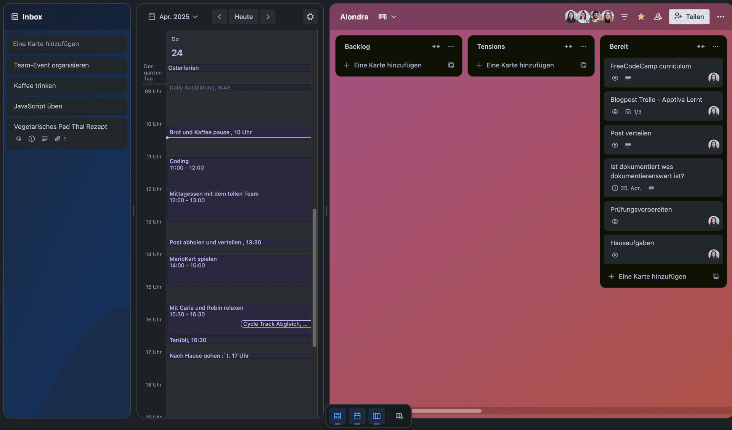Click member avatar on Hausaufgaben card

coord(714,254)
